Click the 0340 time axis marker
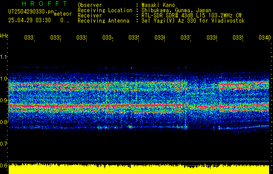273x174 pixels. pos(265,37)
